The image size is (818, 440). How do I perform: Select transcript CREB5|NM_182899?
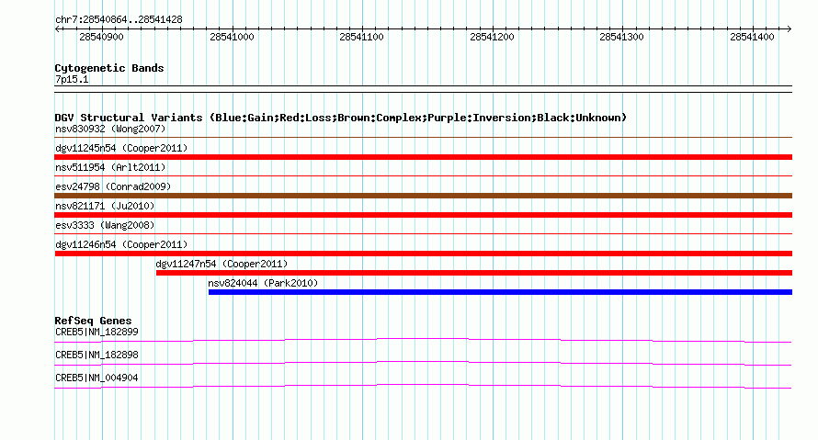tap(97, 333)
